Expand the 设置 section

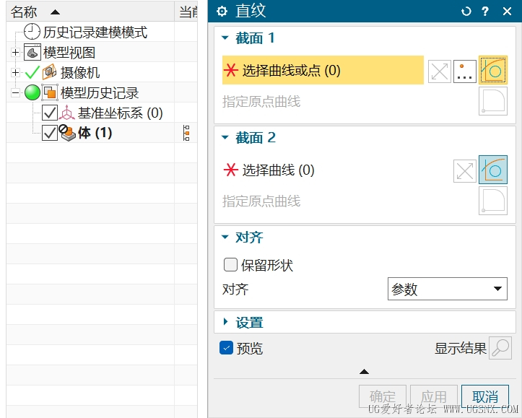(226, 321)
